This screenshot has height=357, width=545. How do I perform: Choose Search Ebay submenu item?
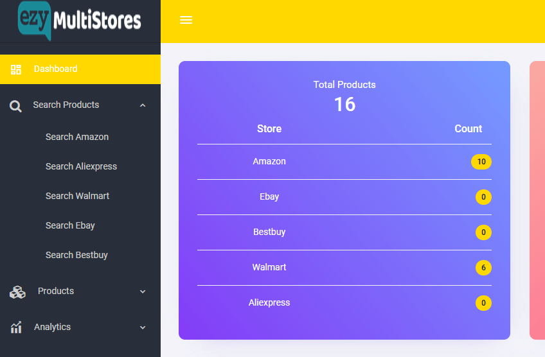tap(70, 225)
